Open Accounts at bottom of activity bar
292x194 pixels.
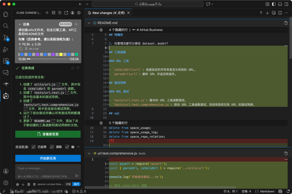coord(6,171)
